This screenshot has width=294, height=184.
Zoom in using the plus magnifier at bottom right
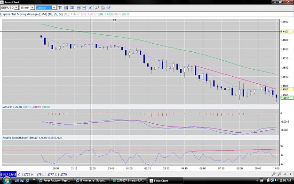[x=279, y=174]
